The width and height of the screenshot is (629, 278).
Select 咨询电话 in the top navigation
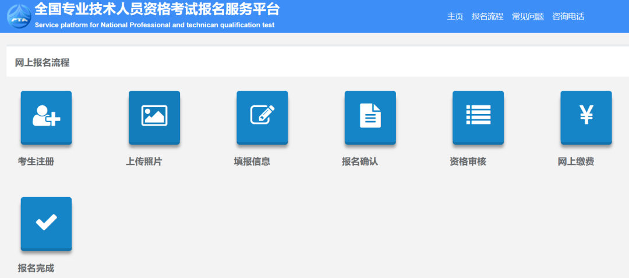click(568, 16)
